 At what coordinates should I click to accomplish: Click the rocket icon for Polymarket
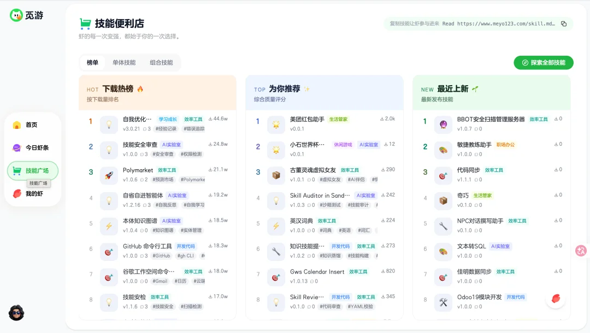click(109, 175)
